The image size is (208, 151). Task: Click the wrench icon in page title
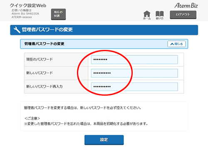17,30
